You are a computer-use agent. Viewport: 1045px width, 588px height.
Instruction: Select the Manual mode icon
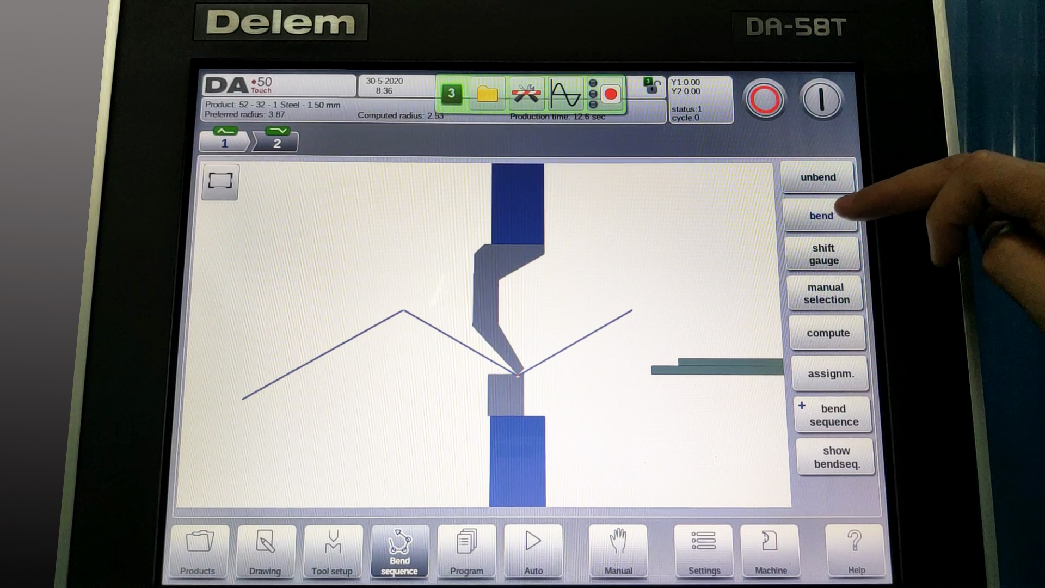point(618,549)
